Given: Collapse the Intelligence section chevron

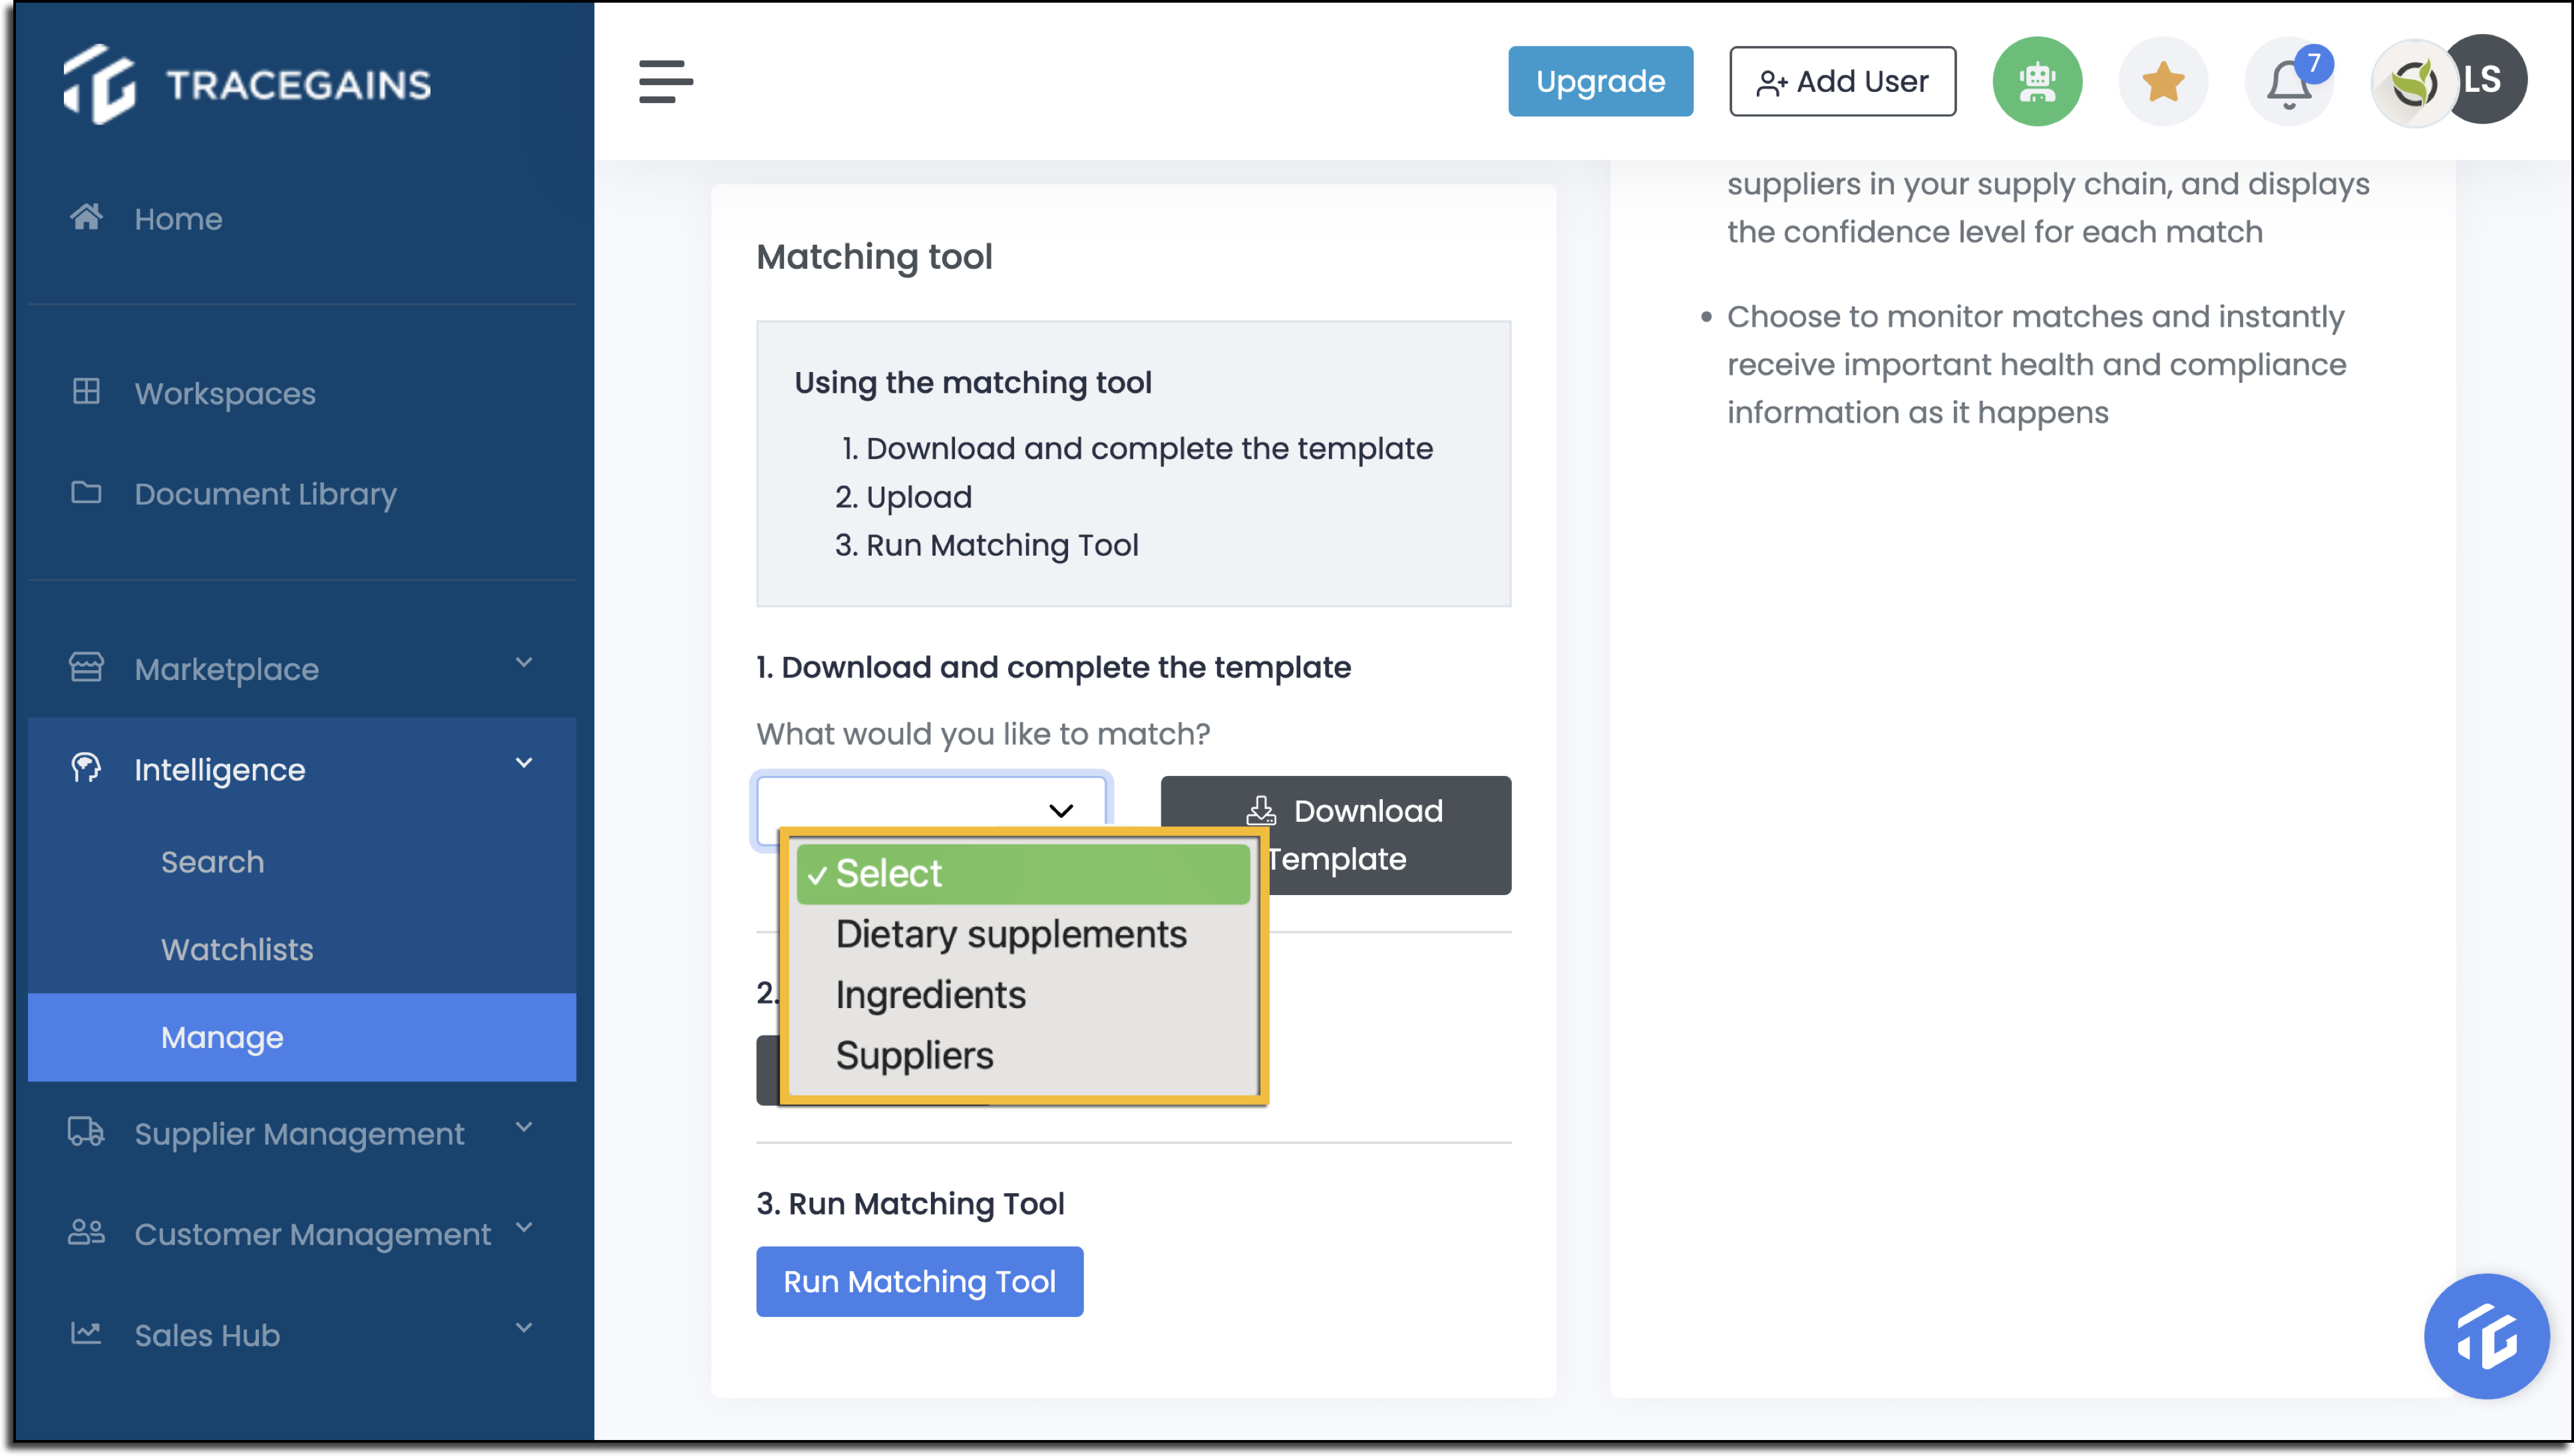Looking at the screenshot, I should [x=524, y=764].
